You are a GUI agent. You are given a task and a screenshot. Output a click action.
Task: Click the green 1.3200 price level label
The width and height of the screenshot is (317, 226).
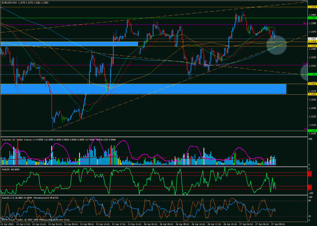point(312,131)
